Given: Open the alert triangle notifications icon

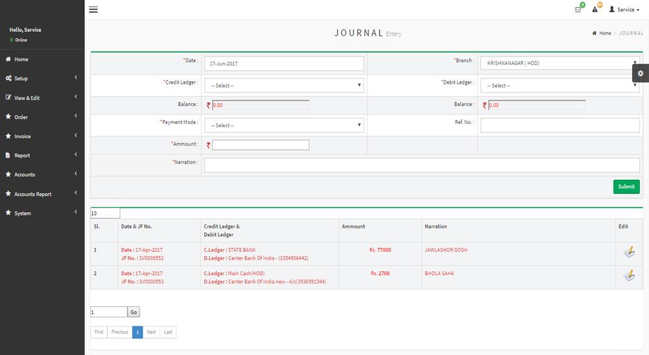Looking at the screenshot, I should pos(594,10).
